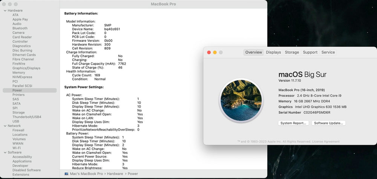Open Graphics/Displays in the sidebar

[26, 68]
